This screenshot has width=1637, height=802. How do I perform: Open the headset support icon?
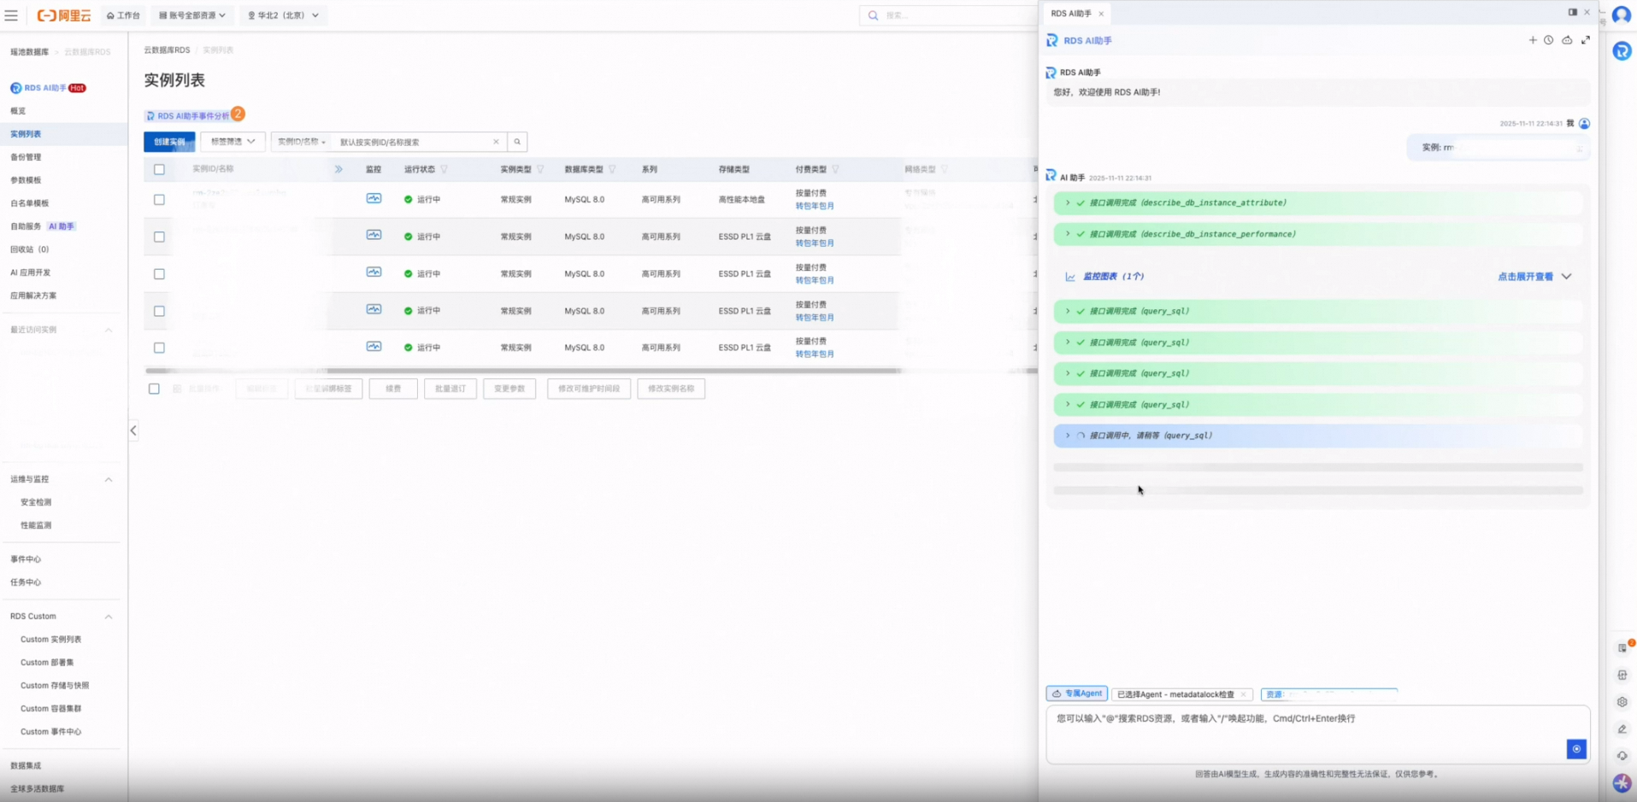(1622, 756)
